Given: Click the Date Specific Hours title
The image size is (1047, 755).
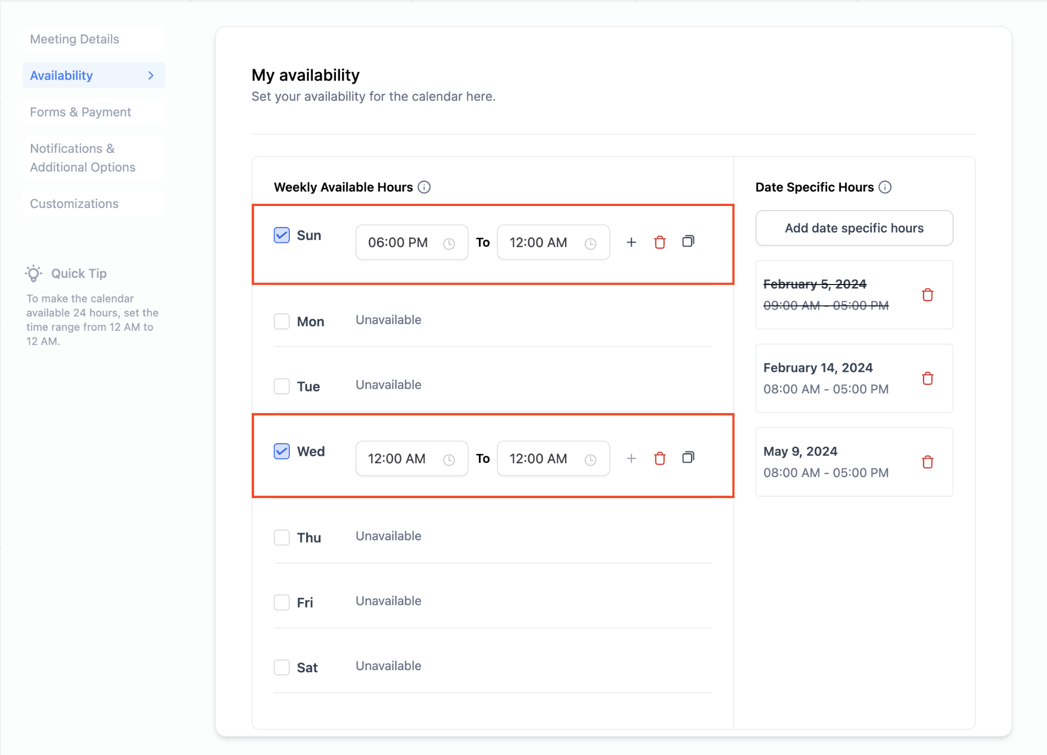Looking at the screenshot, I should 814,187.
